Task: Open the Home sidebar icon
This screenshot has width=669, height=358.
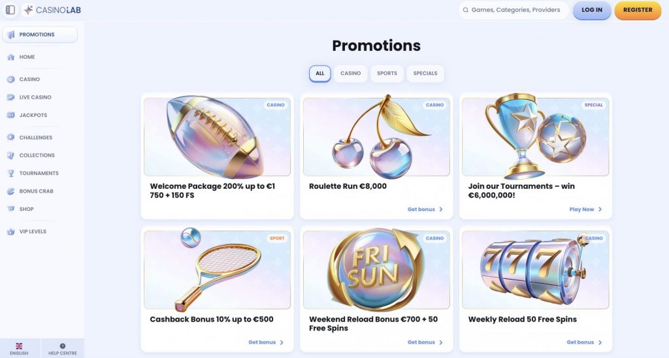Action: [10, 57]
